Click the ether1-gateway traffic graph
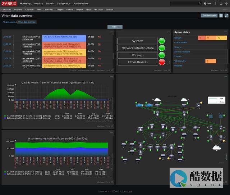 pyautogui.click(x=62, y=93)
